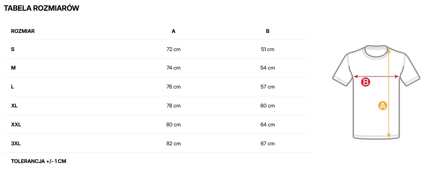437x170 pixels.
Task: Select the M size row label
Action: 13,68
